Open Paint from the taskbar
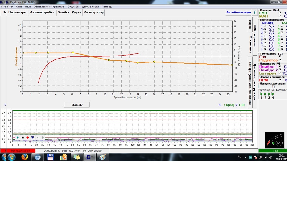Image resolution: width=287 pixels, height=210 pixels. point(103,157)
